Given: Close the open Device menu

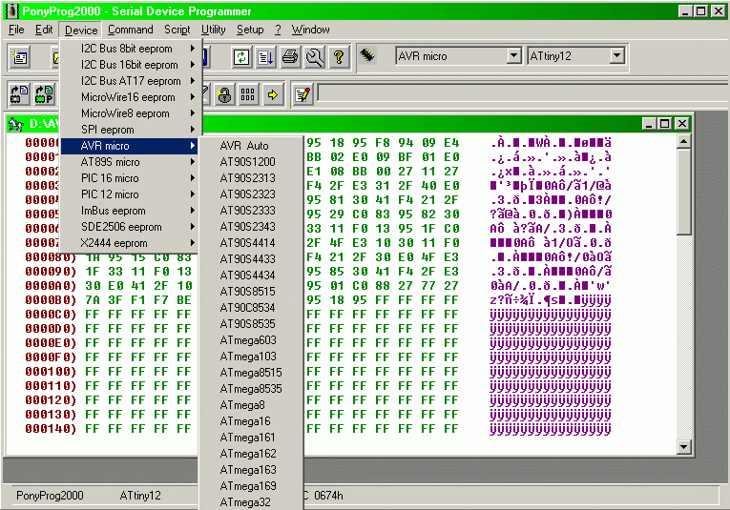Looking at the screenshot, I should coord(81,31).
